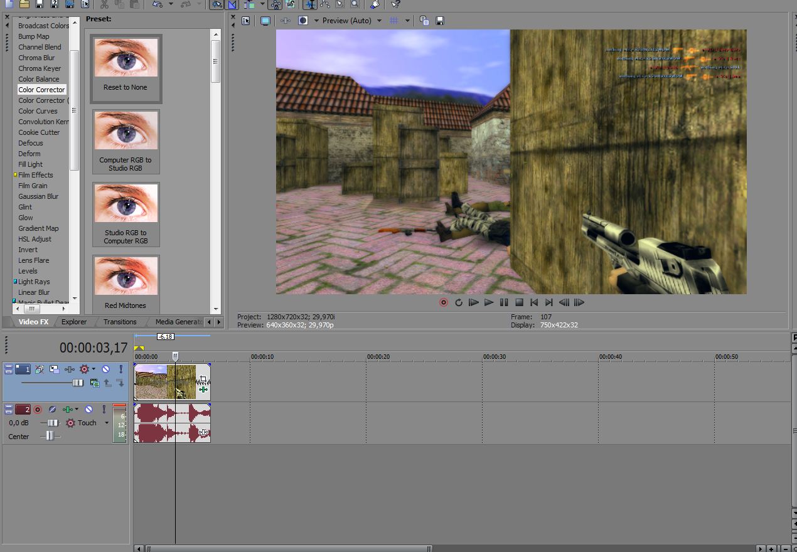
Task: Open the Auto Ripple dropdown arrow
Action: pyautogui.click(x=262, y=4)
